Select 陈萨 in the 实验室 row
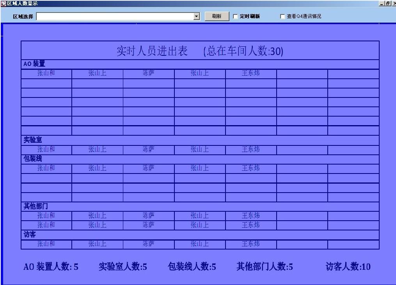396x285 pixels. pos(149,149)
